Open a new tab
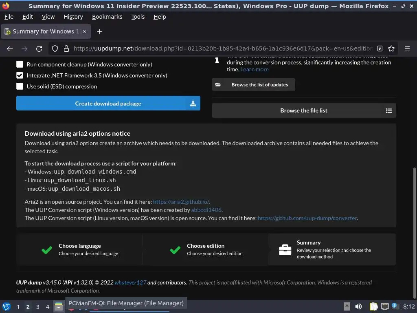This screenshot has height=313, width=417. click(99, 32)
